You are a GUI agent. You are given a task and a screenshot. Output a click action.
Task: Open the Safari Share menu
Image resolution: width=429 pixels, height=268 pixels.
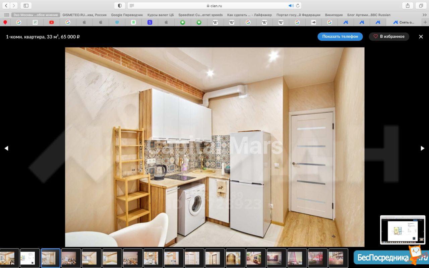408,6
